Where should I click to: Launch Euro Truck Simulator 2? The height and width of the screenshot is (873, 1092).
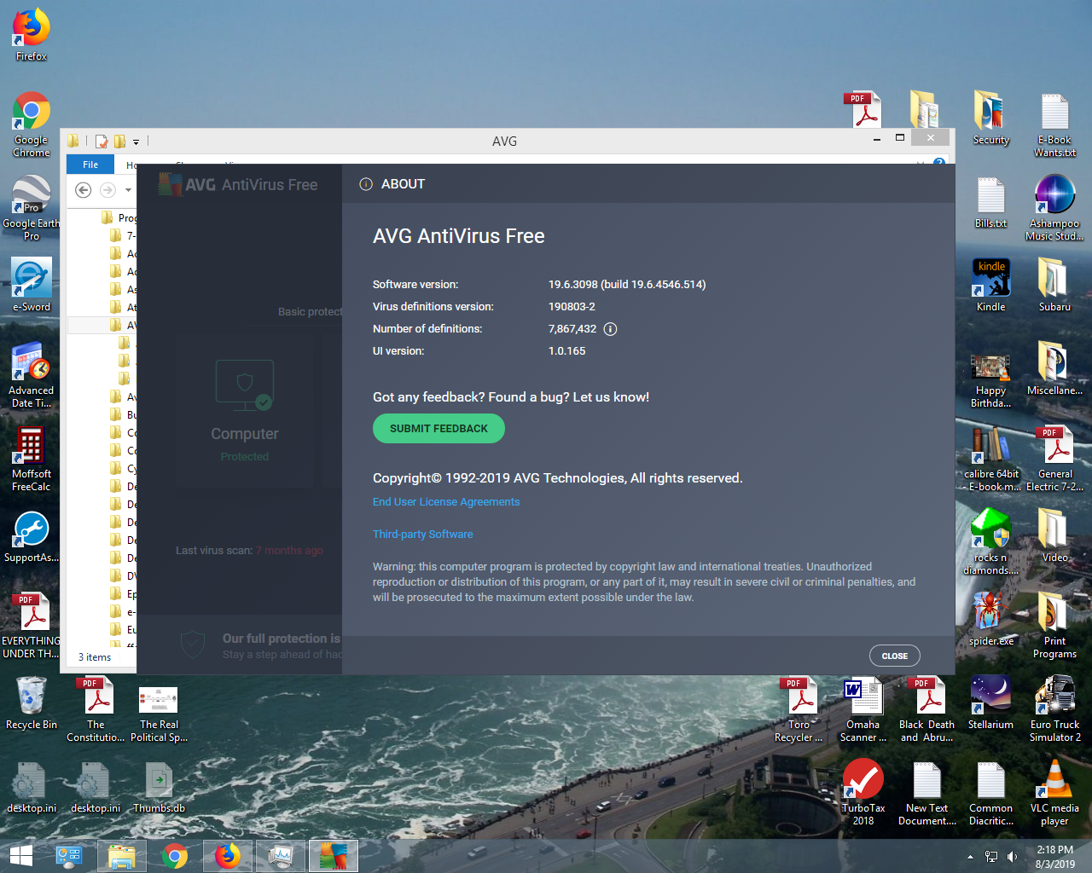[x=1054, y=709]
